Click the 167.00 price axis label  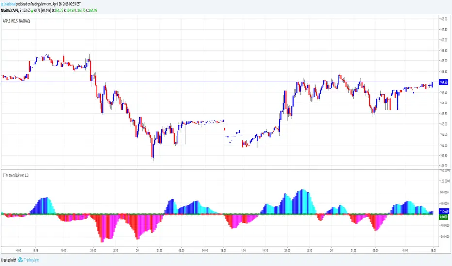(444, 40)
